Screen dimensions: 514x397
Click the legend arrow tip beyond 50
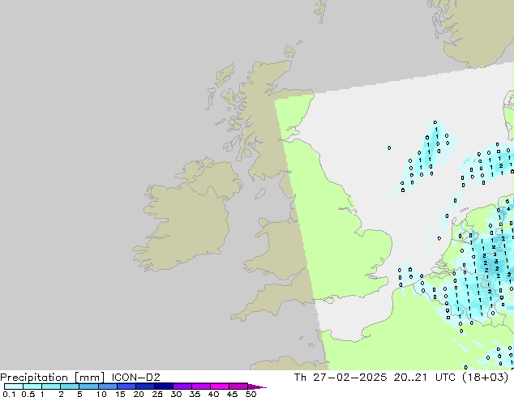[x=259, y=386]
